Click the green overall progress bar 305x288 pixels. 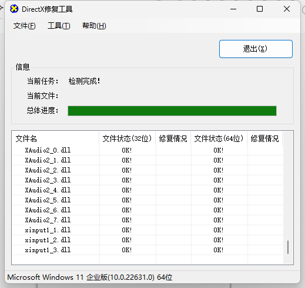point(172,111)
